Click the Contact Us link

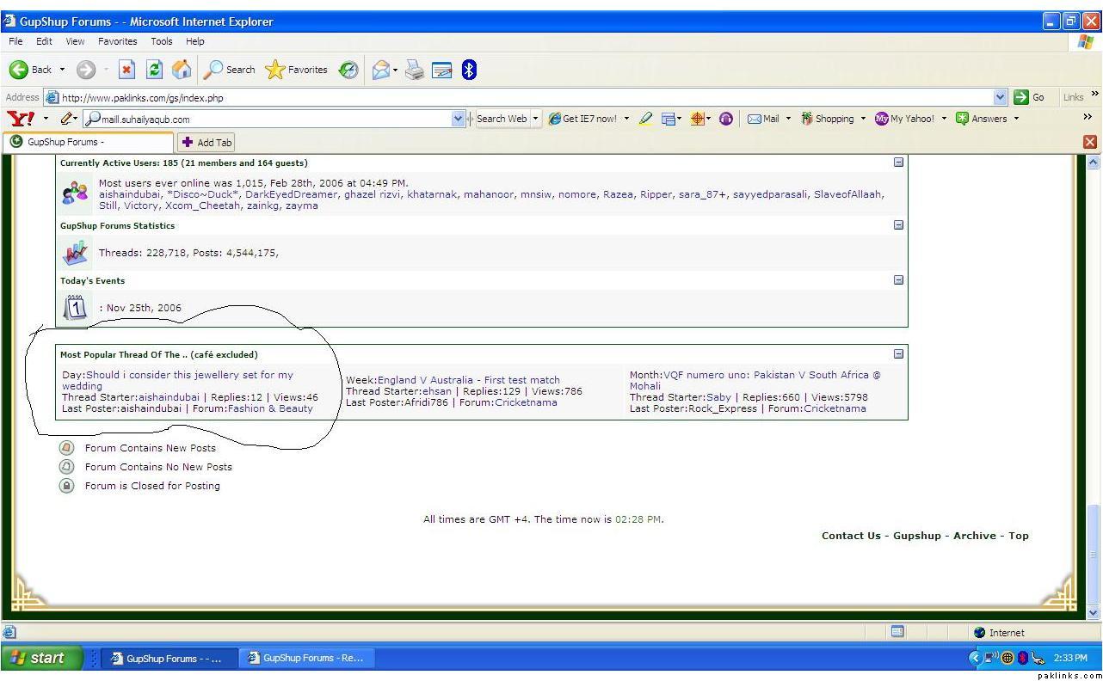[x=850, y=536]
